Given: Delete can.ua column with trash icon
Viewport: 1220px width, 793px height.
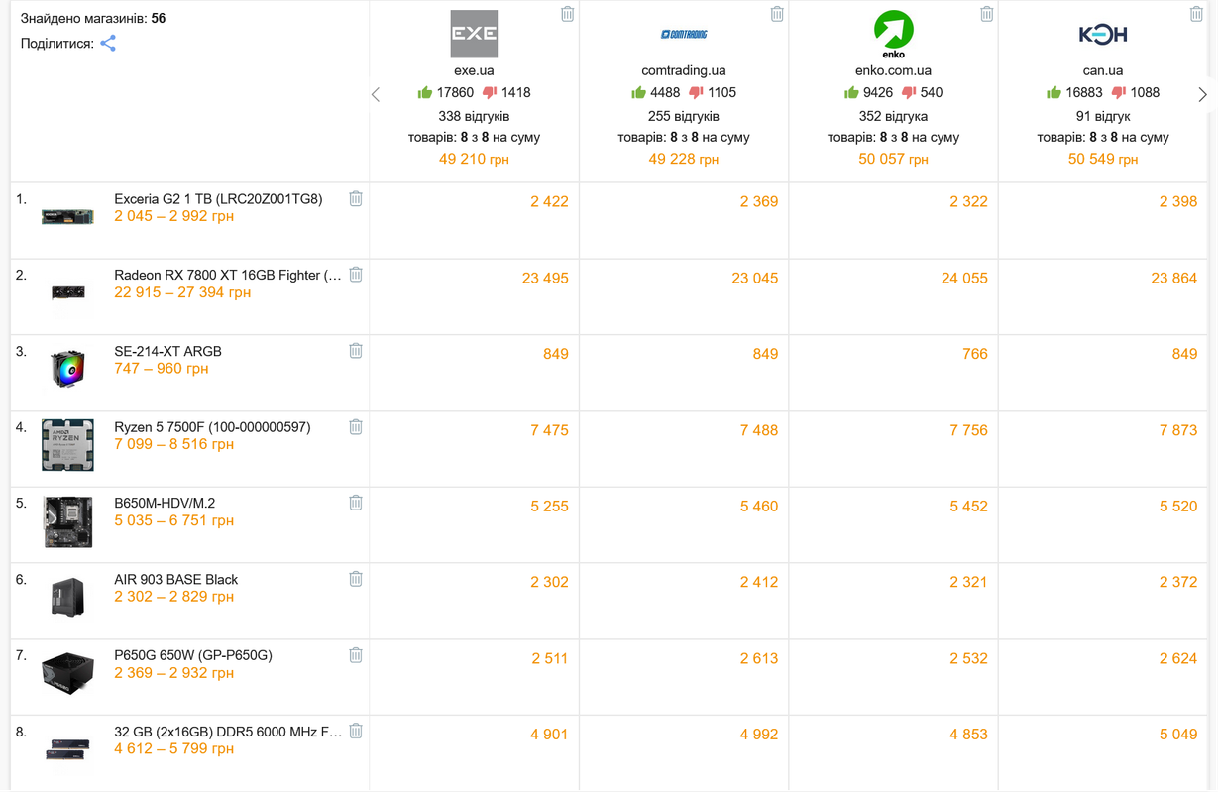Looking at the screenshot, I should [1196, 14].
